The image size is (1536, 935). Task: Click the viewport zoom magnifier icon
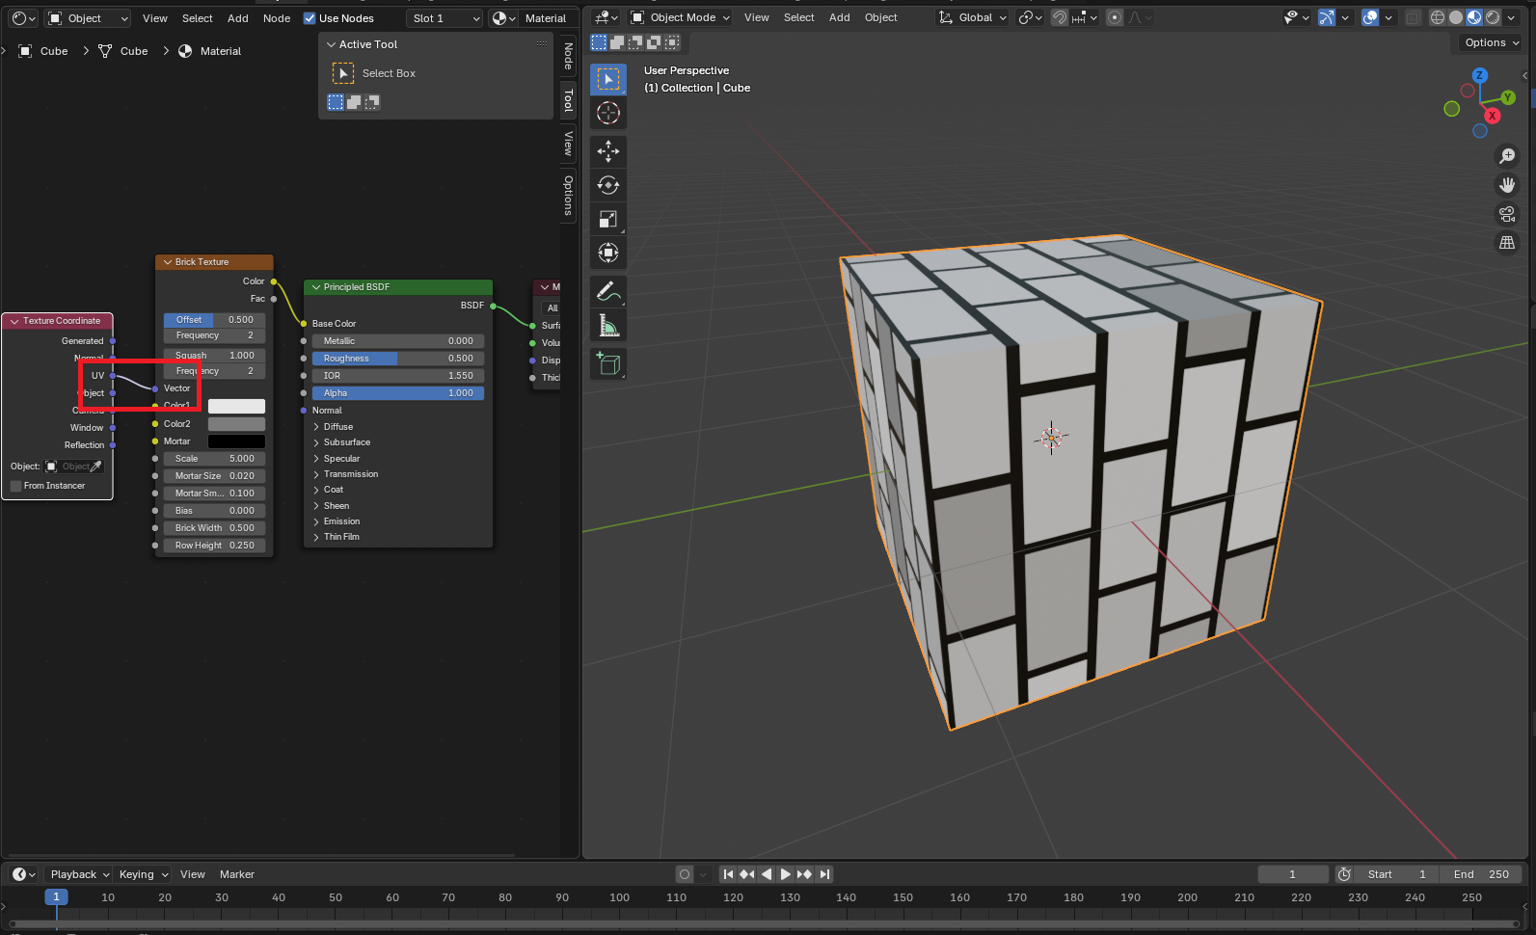point(1506,155)
